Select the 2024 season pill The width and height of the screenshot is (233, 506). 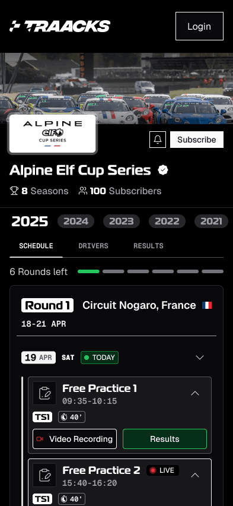(76, 221)
